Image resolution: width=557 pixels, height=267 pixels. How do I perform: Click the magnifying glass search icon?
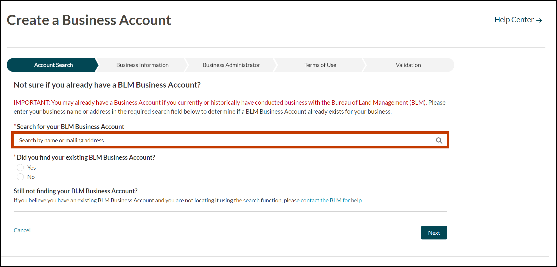click(x=439, y=140)
